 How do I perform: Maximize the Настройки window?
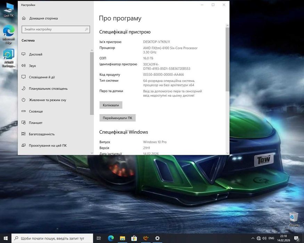point(213,5)
